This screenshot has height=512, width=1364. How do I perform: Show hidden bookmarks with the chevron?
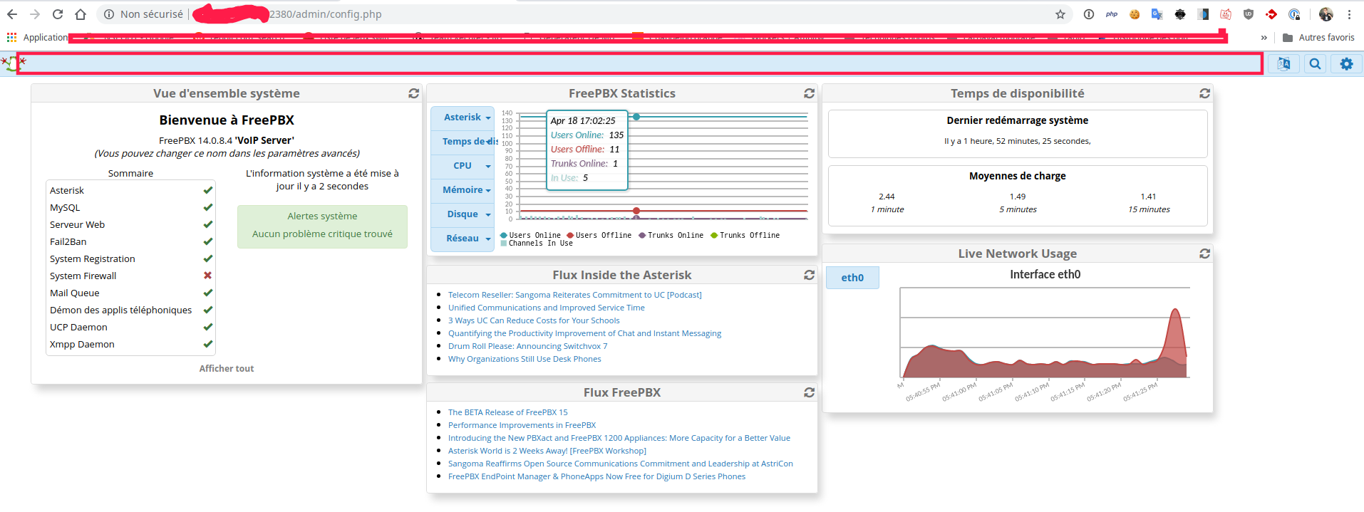coord(1264,38)
